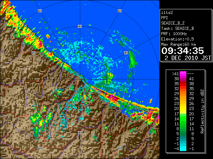Click the >41 legend value

[x=175, y=74]
